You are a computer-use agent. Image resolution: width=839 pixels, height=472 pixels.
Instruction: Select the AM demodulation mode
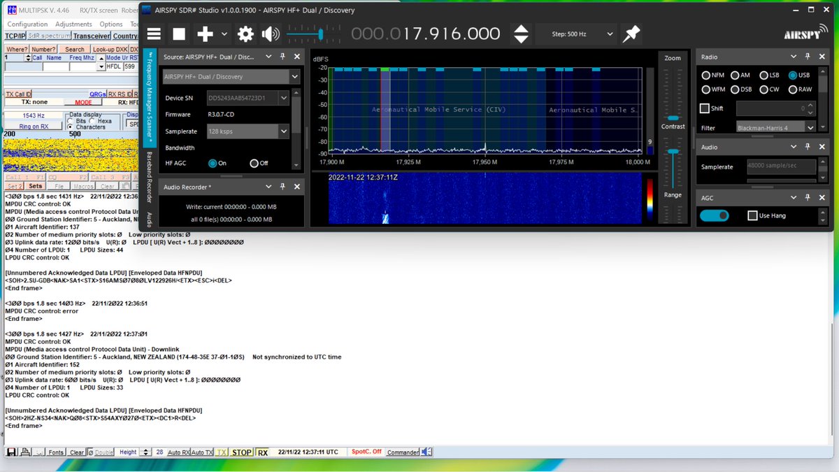click(735, 76)
